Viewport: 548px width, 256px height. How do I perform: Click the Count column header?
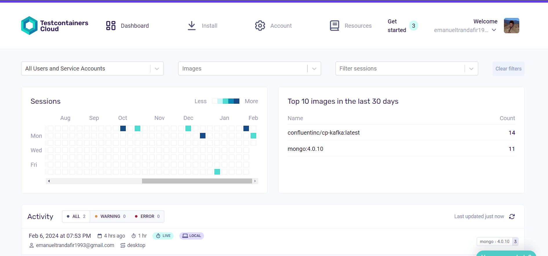pos(507,118)
